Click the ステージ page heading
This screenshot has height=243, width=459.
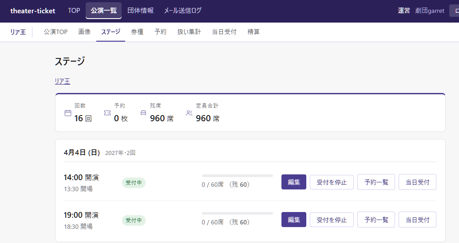coord(70,61)
